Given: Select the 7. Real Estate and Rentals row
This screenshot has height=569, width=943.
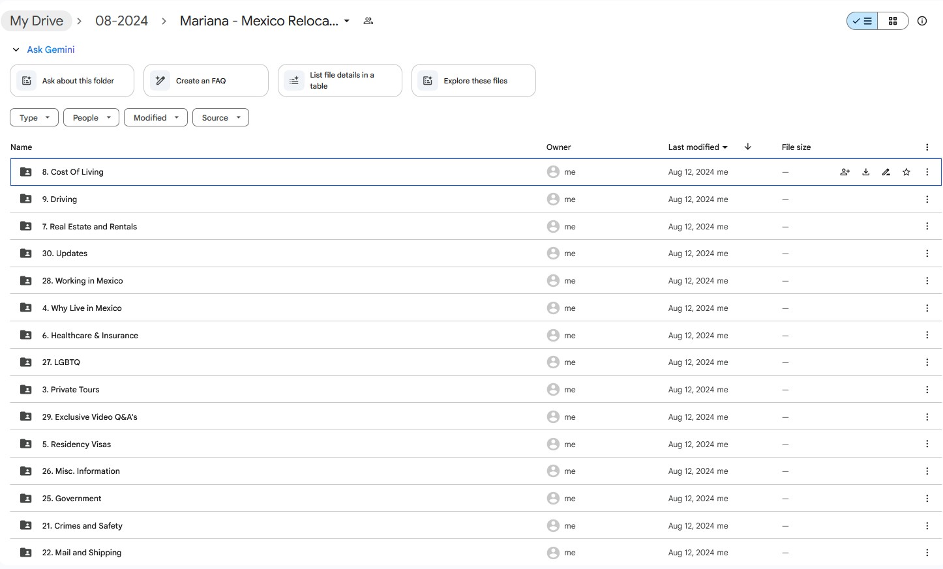Looking at the screenshot, I should tap(476, 226).
